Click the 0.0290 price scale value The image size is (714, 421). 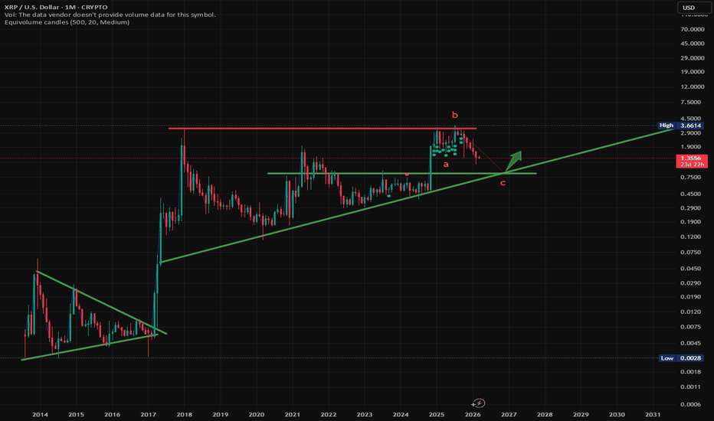coord(692,282)
